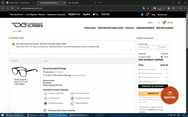Open Checkout - Evolve taskbar window
188x117 pixels.
pyautogui.click(x=36, y=115)
